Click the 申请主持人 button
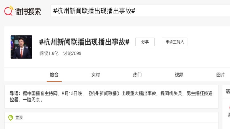230x129 pixels. tap(175, 42)
